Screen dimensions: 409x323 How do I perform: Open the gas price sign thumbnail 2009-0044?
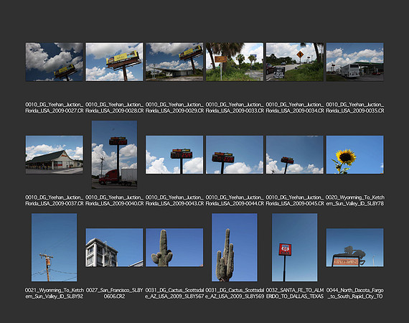(x=235, y=154)
